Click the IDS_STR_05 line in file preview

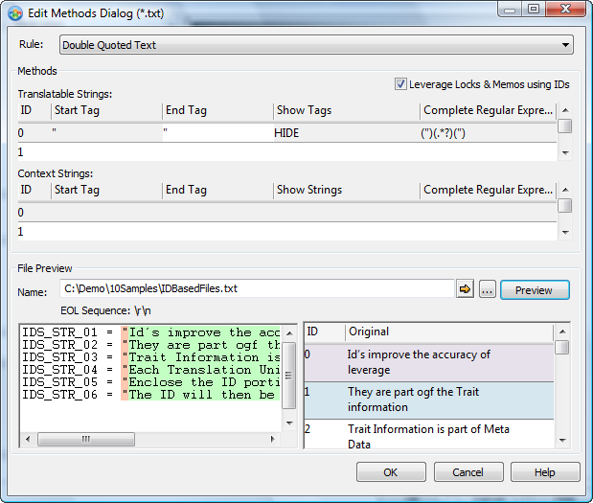coord(151,382)
